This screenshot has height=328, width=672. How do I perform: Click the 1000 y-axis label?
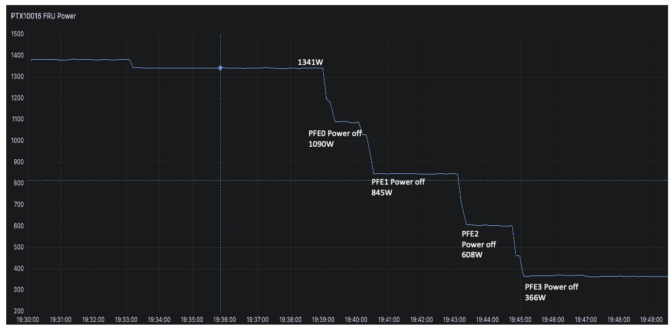(17, 141)
